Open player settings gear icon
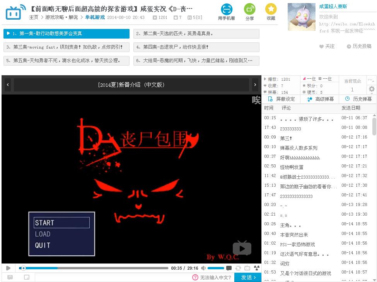 [x=372, y=89]
